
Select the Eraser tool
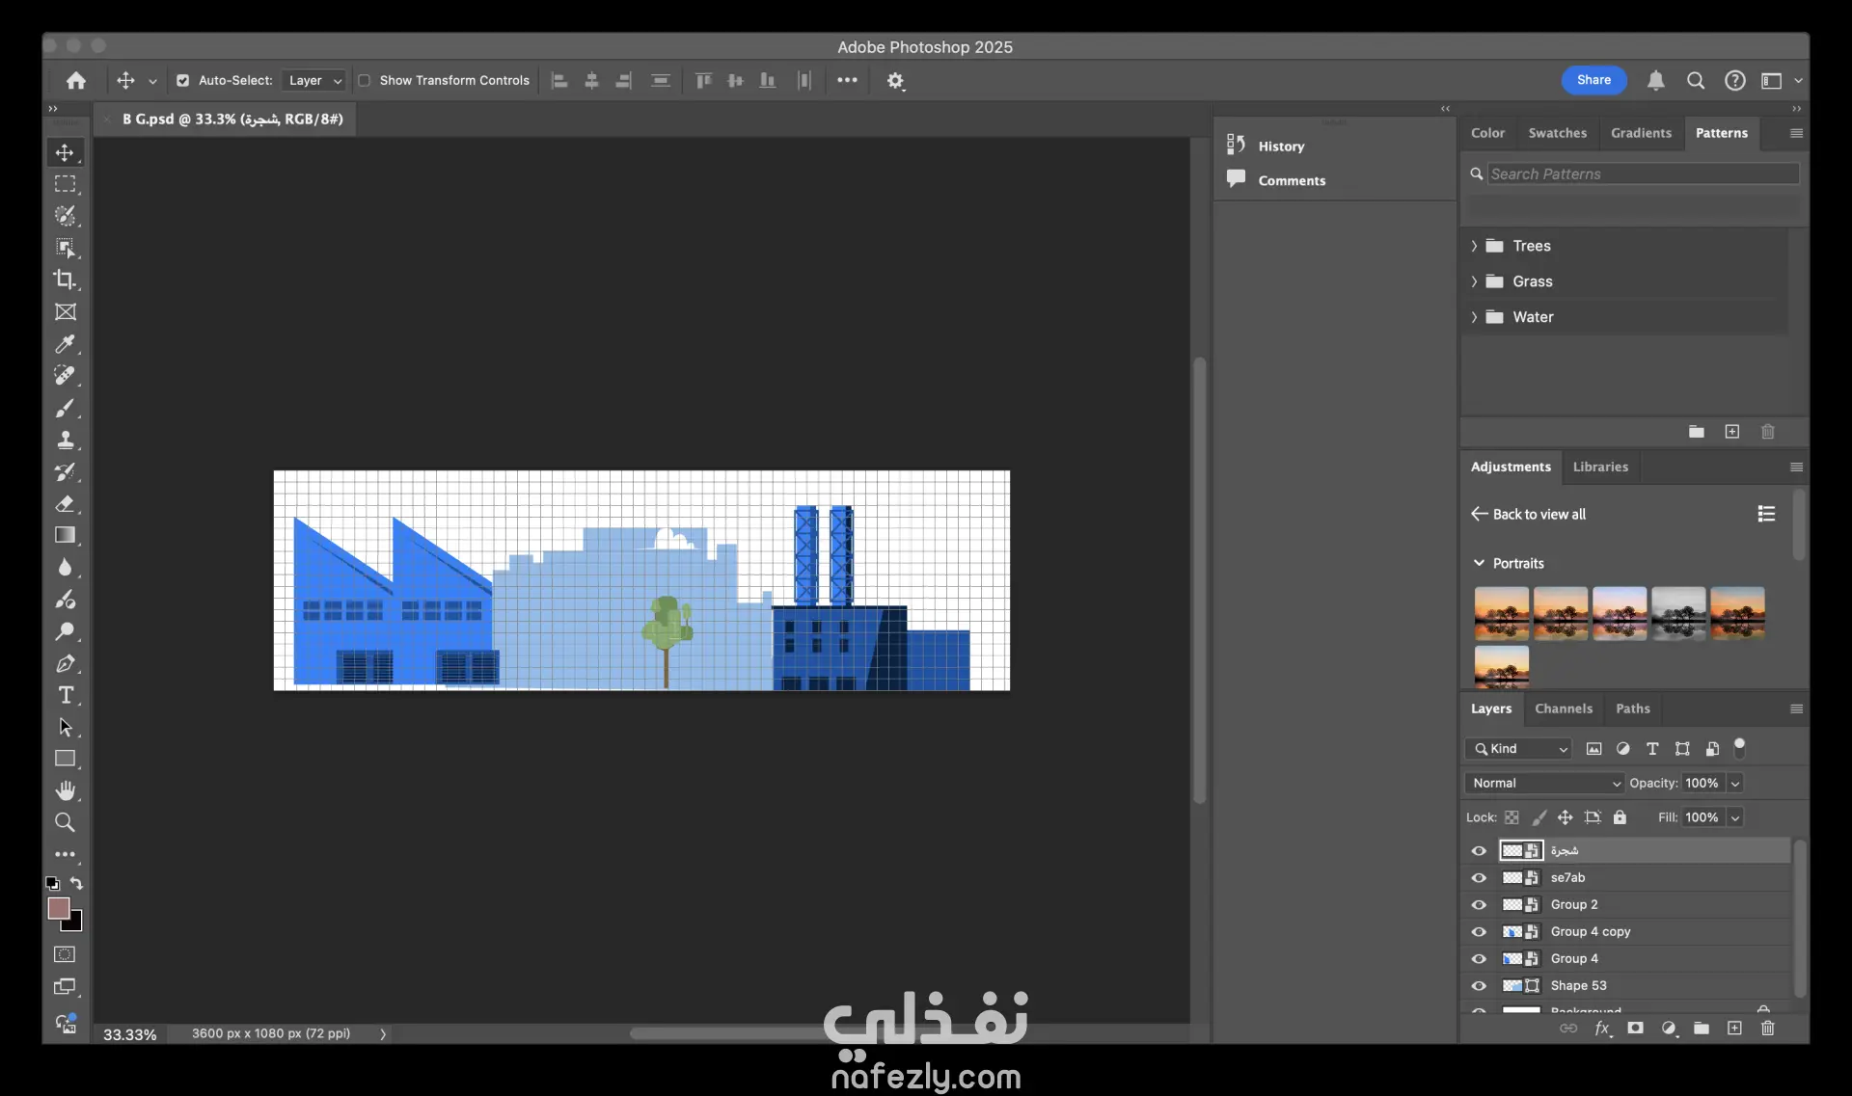65,503
